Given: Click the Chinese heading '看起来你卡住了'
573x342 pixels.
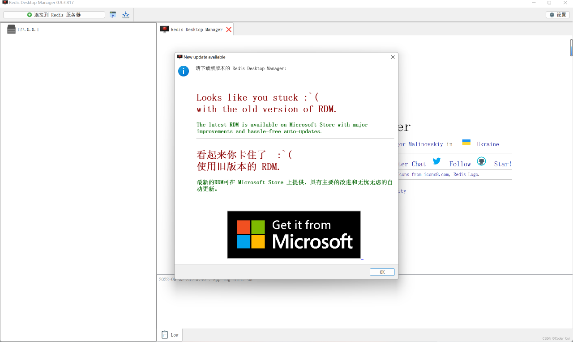Looking at the screenshot, I should (231, 155).
